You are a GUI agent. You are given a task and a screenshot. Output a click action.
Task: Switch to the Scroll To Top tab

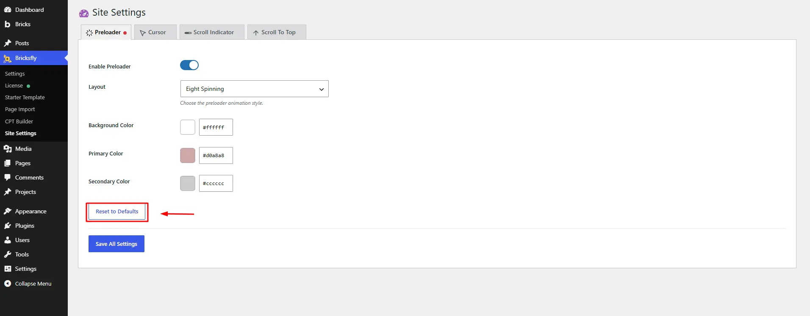tap(277, 32)
